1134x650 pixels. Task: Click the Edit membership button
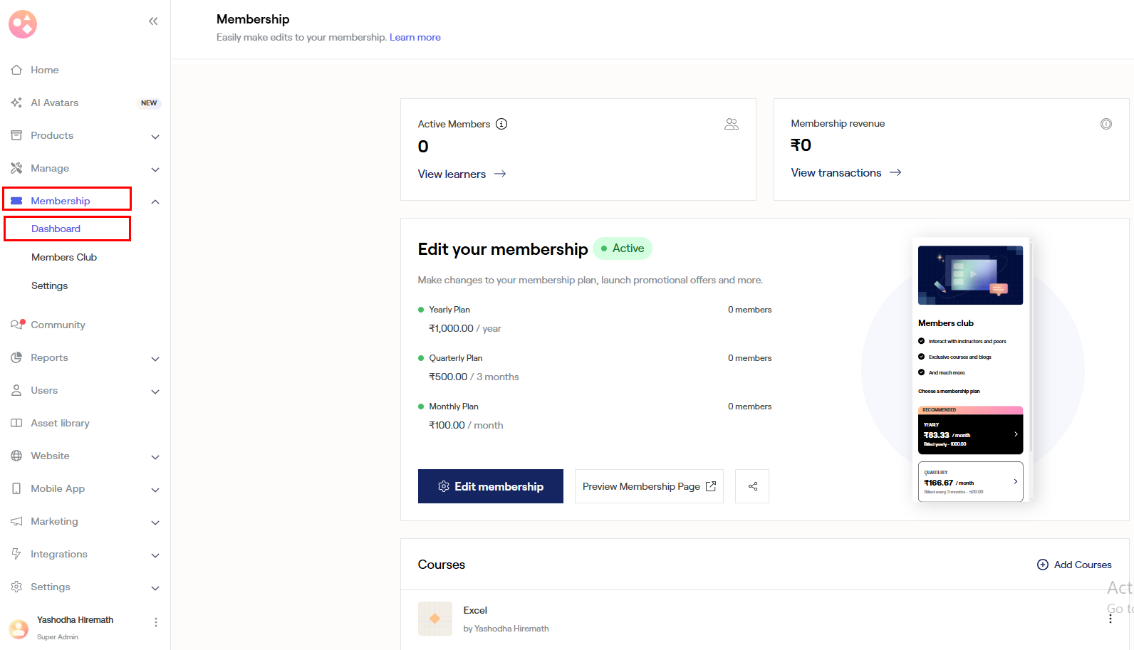490,486
